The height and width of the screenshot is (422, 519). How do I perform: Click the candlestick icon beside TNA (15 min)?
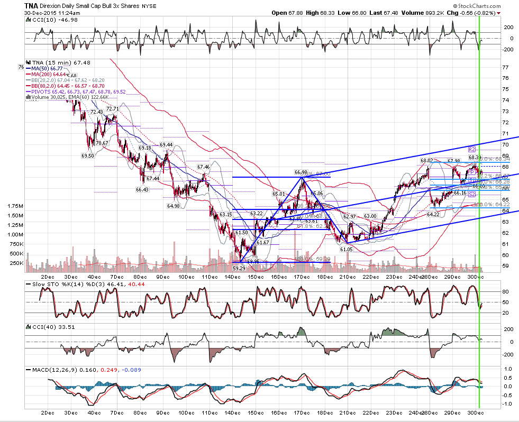(x=29, y=62)
